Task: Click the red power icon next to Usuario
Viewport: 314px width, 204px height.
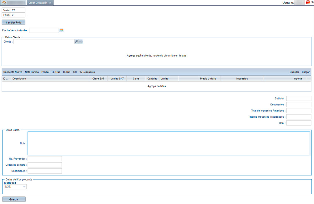Action: [308, 2]
